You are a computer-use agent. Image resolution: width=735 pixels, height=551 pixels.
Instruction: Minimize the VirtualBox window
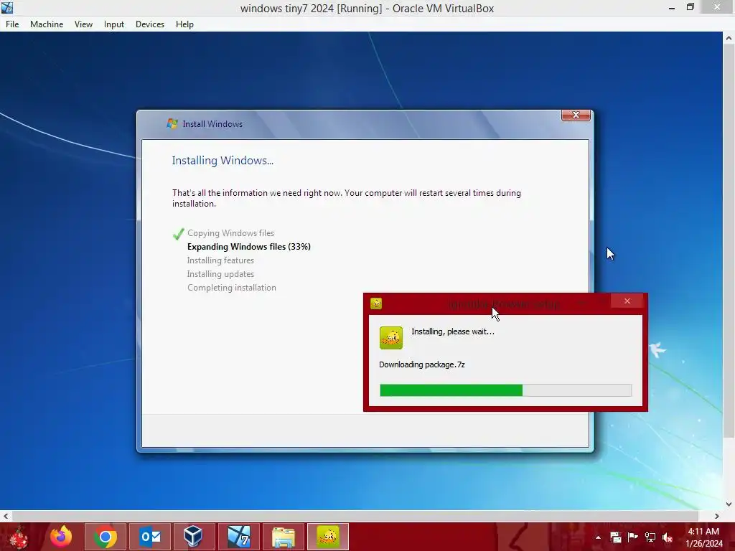[x=672, y=8]
